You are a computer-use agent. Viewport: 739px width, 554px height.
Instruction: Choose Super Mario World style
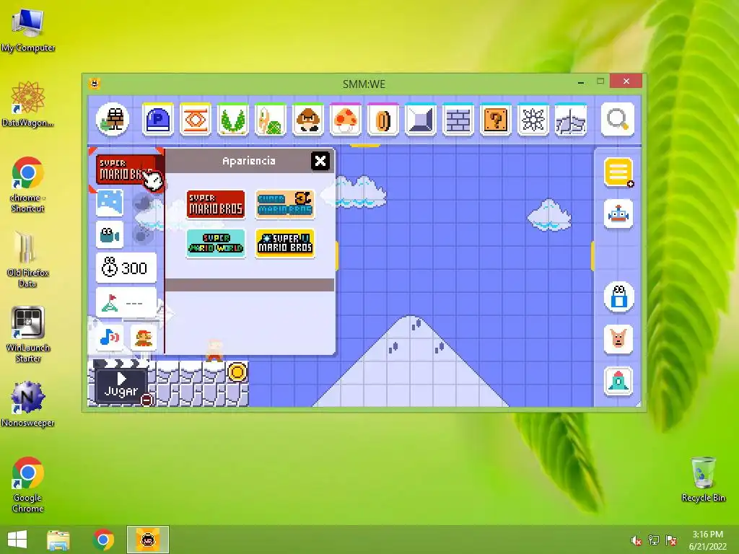[216, 244]
